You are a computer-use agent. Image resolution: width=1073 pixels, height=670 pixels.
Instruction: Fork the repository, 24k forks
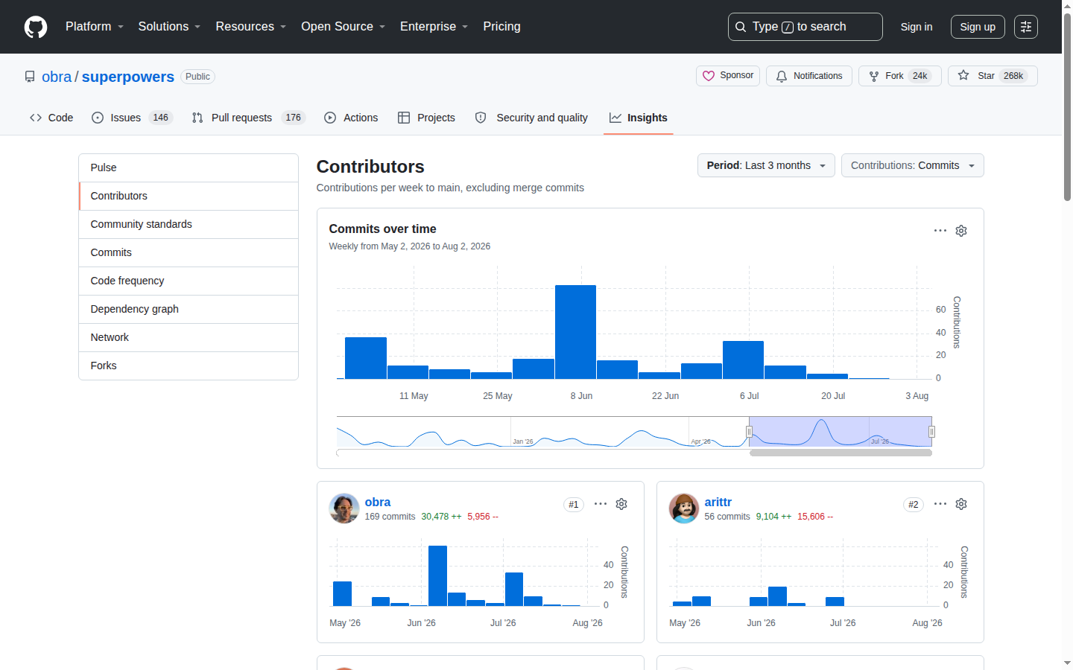click(900, 76)
